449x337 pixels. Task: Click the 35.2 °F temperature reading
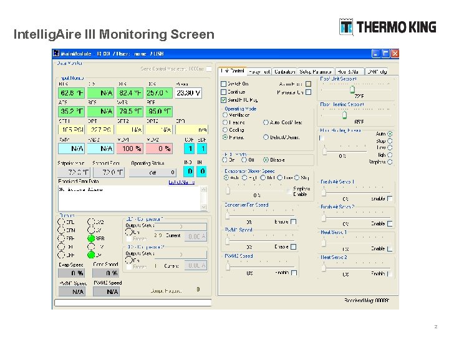pos(72,111)
